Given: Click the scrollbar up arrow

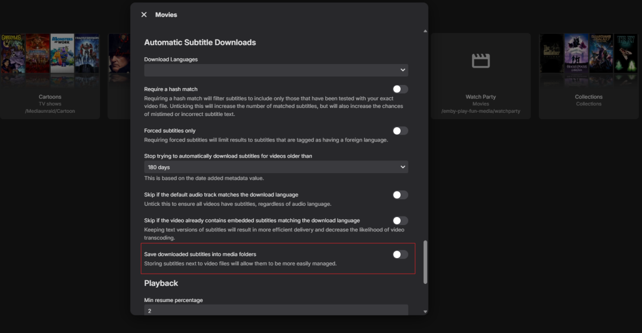Looking at the screenshot, I should pyautogui.click(x=425, y=31).
